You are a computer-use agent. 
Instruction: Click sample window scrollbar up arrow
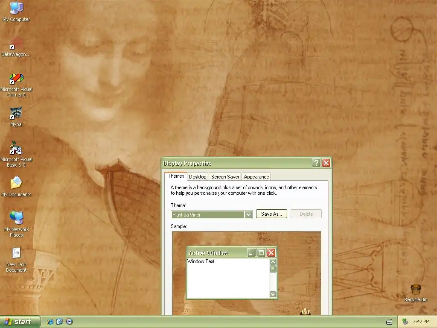click(273, 262)
